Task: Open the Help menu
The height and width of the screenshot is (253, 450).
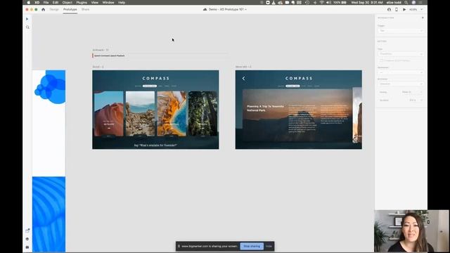Action: click(122, 2)
